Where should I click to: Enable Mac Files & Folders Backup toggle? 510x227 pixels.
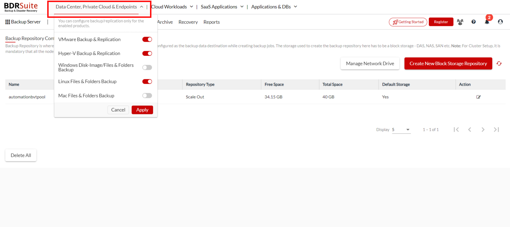pos(147,96)
